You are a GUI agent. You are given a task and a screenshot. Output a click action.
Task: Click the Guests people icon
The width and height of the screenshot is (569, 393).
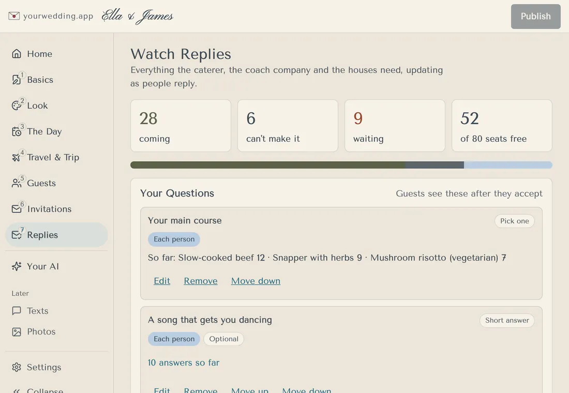pyautogui.click(x=17, y=183)
